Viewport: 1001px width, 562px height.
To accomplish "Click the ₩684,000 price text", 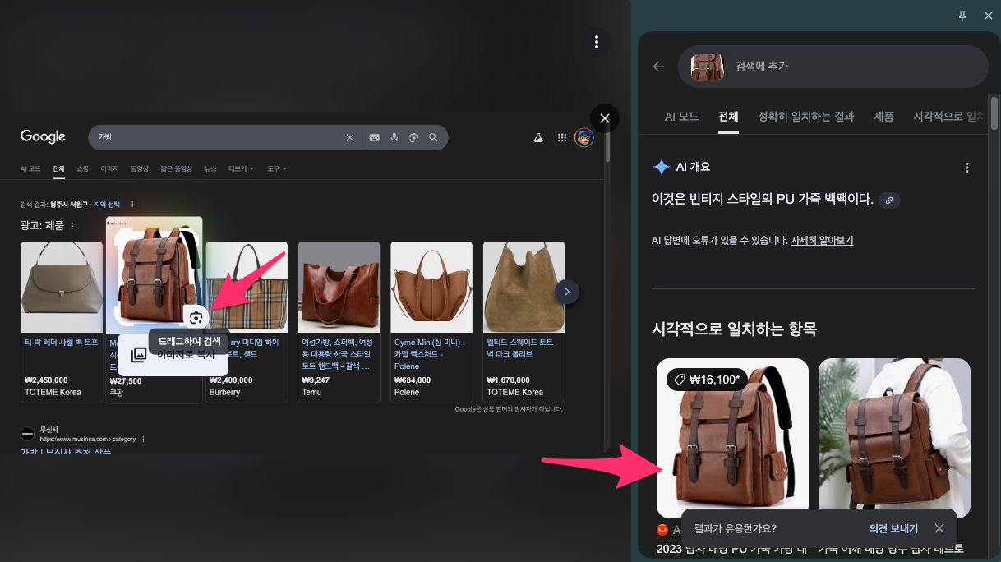I will pos(413,380).
